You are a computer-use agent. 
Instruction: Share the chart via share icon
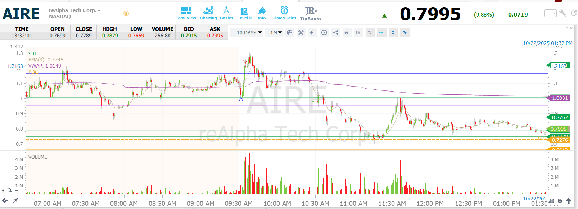[x=335, y=33]
